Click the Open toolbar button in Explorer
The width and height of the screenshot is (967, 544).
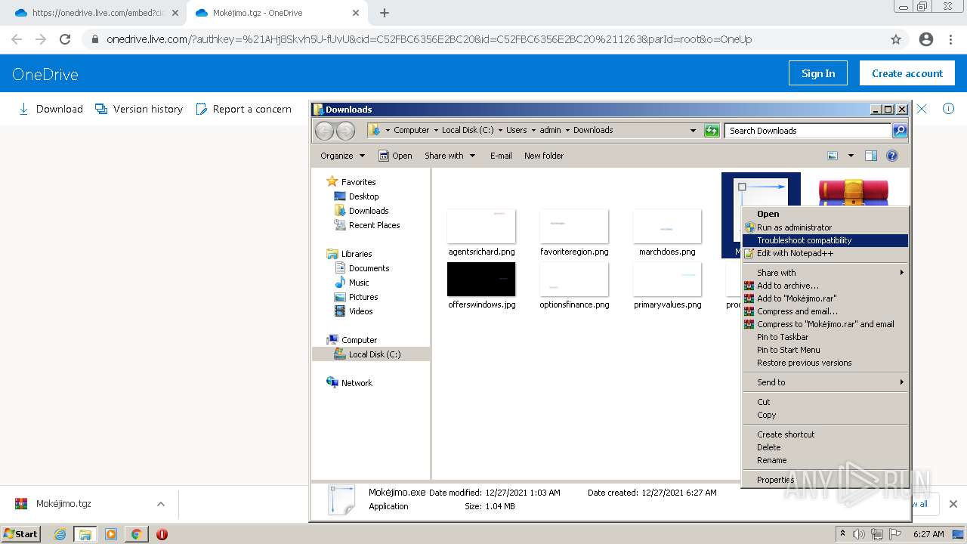(x=395, y=156)
